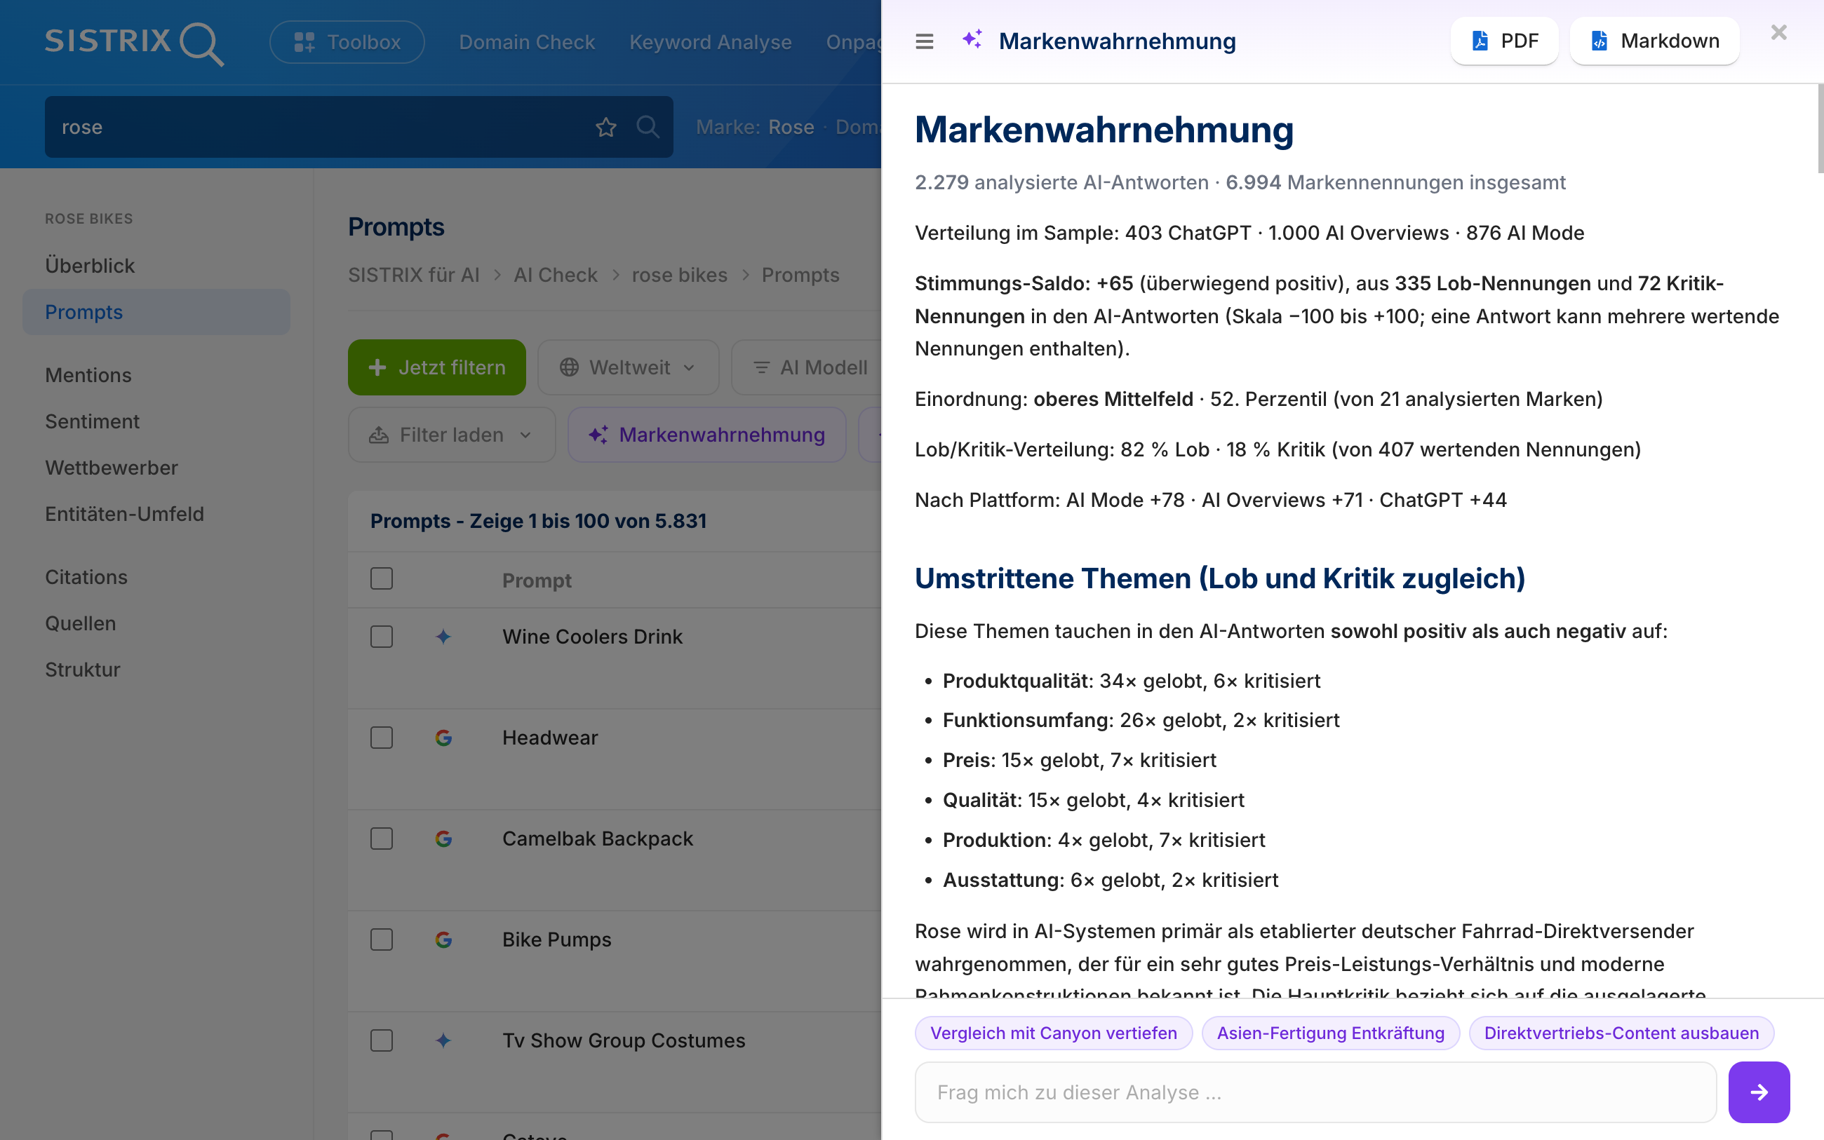The width and height of the screenshot is (1824, 1140).
Task: Click the Direktvertriebs-Content ausbauen suggestion chip
Action: (1621, 1033)
